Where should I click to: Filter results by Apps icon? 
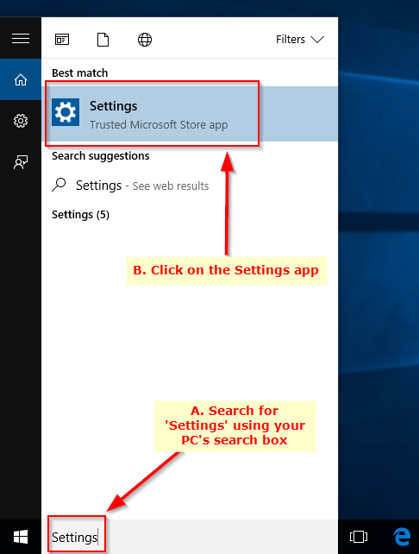pos(62,39)
